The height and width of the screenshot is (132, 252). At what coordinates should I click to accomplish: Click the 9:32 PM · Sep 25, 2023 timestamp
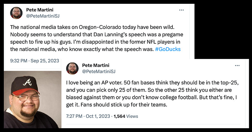[35, 61]
